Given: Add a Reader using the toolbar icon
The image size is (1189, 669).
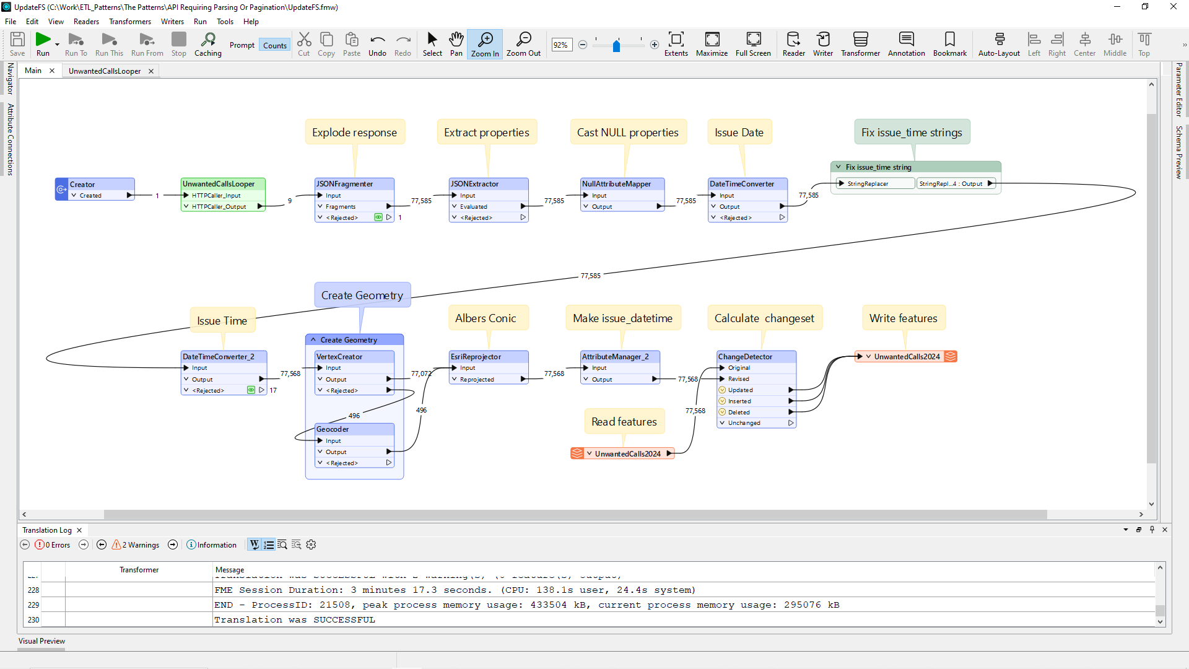Looking at the screenshot, I should click(793, 44).
